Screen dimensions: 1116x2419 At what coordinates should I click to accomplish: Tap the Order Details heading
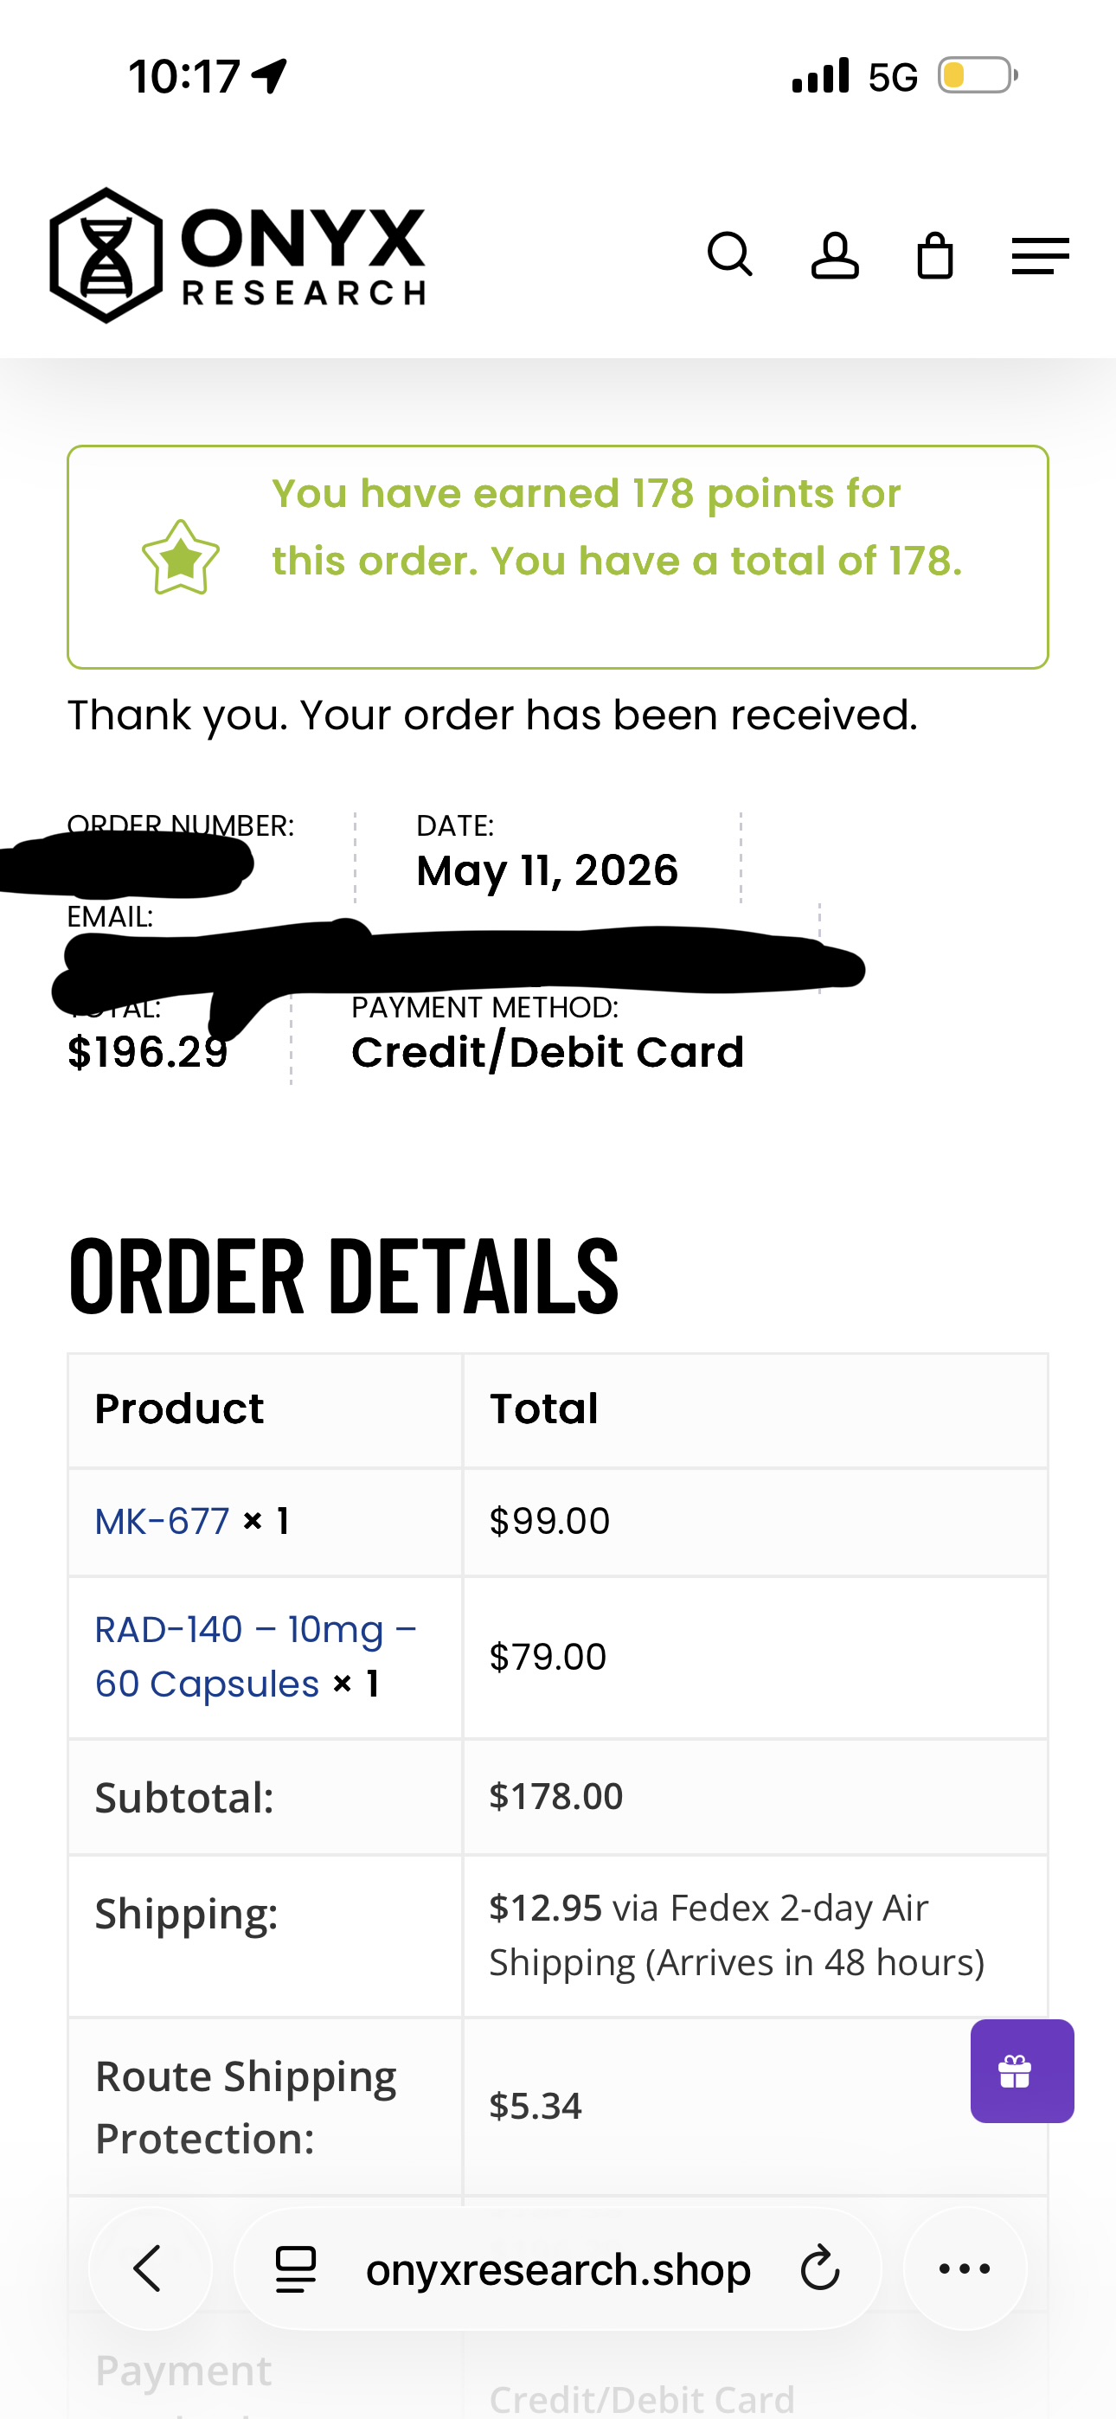(x=343, y=1275)
